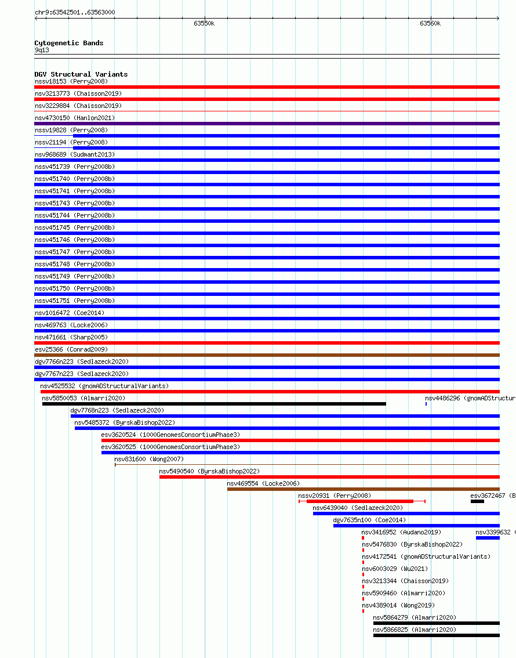Screen dimensions: 516x658
Task: Select nsv5850053 (Almarri2020) label
Action: point(83,398)
